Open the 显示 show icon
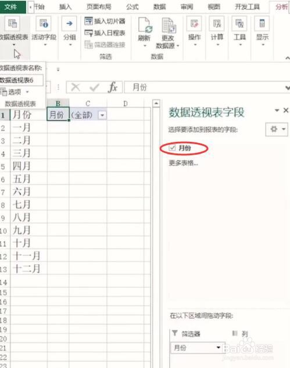 [262, 23]
